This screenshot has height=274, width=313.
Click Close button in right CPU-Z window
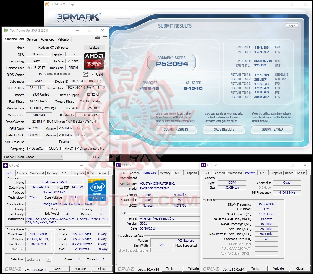(300, 269)
